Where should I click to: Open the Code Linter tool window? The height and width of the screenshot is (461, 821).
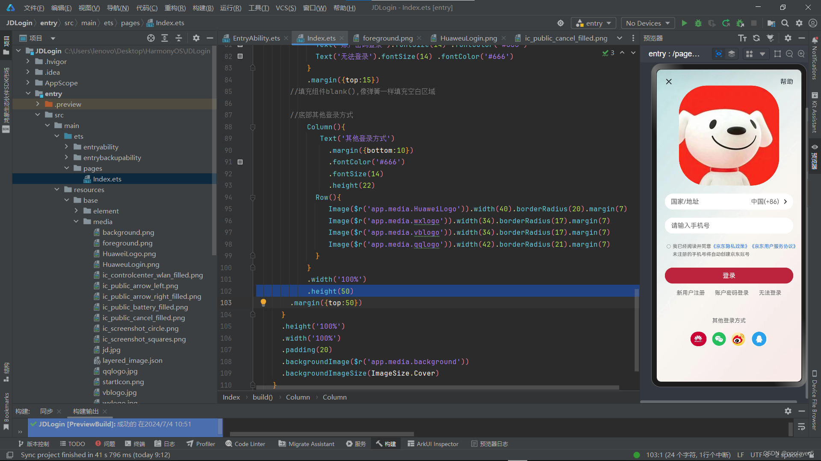[x=245, y=444]
